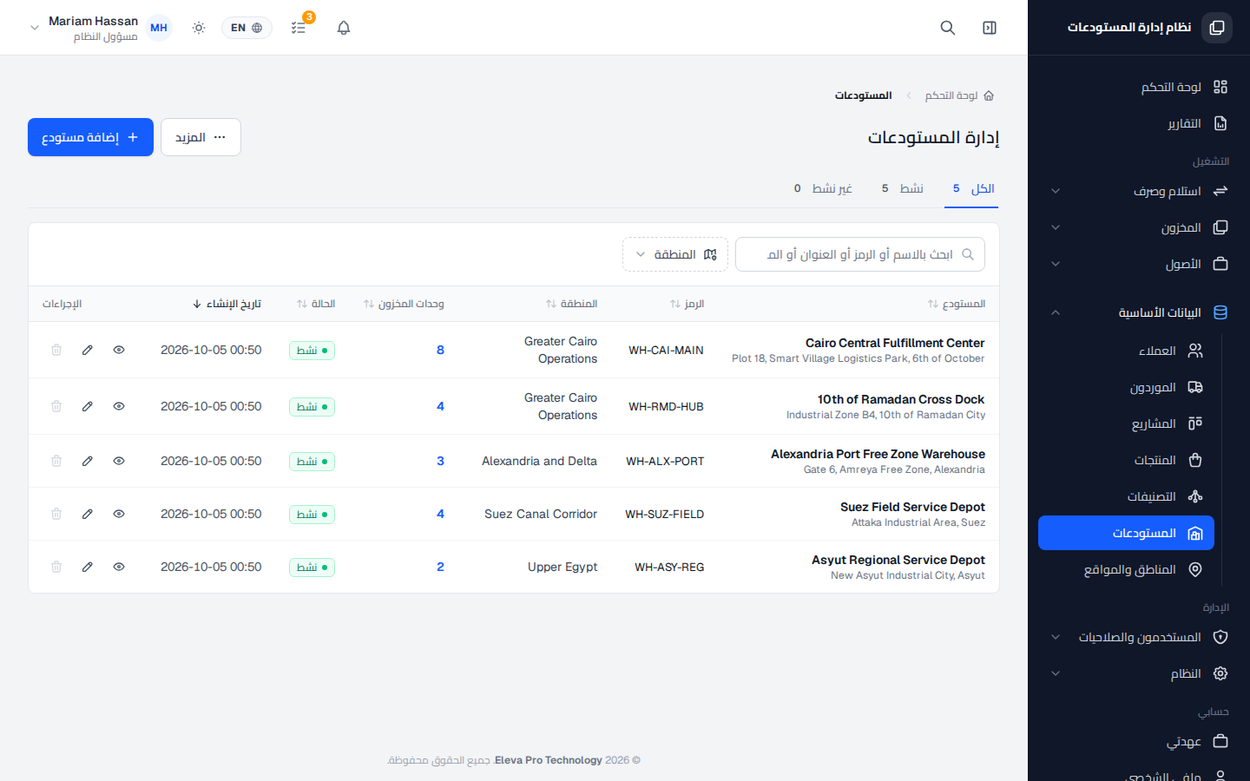
Task: Open the task checklist icon with badge
Action: pyautogui.click(x=299, y=28)
